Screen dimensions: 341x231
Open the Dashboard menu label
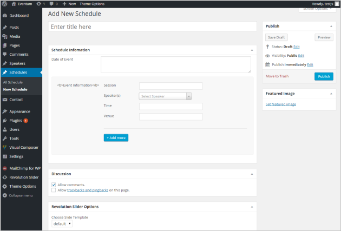(19, 16)
